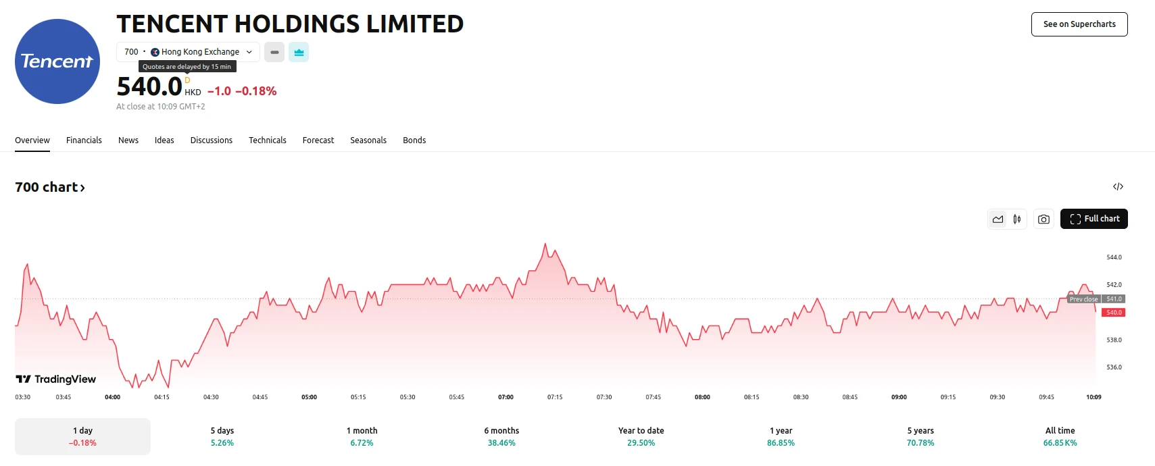This screenshot has height=466, width=1155.
Task: Open the Seasonals tab
Action: pyautogui.click(x=368, y=140)
